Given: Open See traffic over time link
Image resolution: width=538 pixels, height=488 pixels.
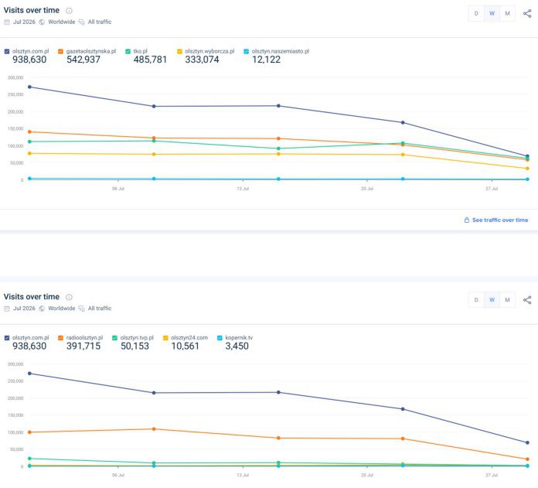Looking at the screenshot, I should click(500, 220).
